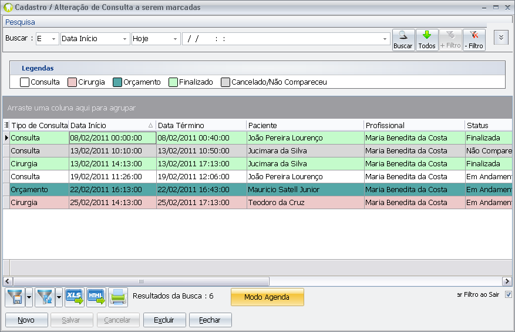Click the Excluir button
Image resolution: width=515 pixels, height=332 pixels.
[164, 320]
